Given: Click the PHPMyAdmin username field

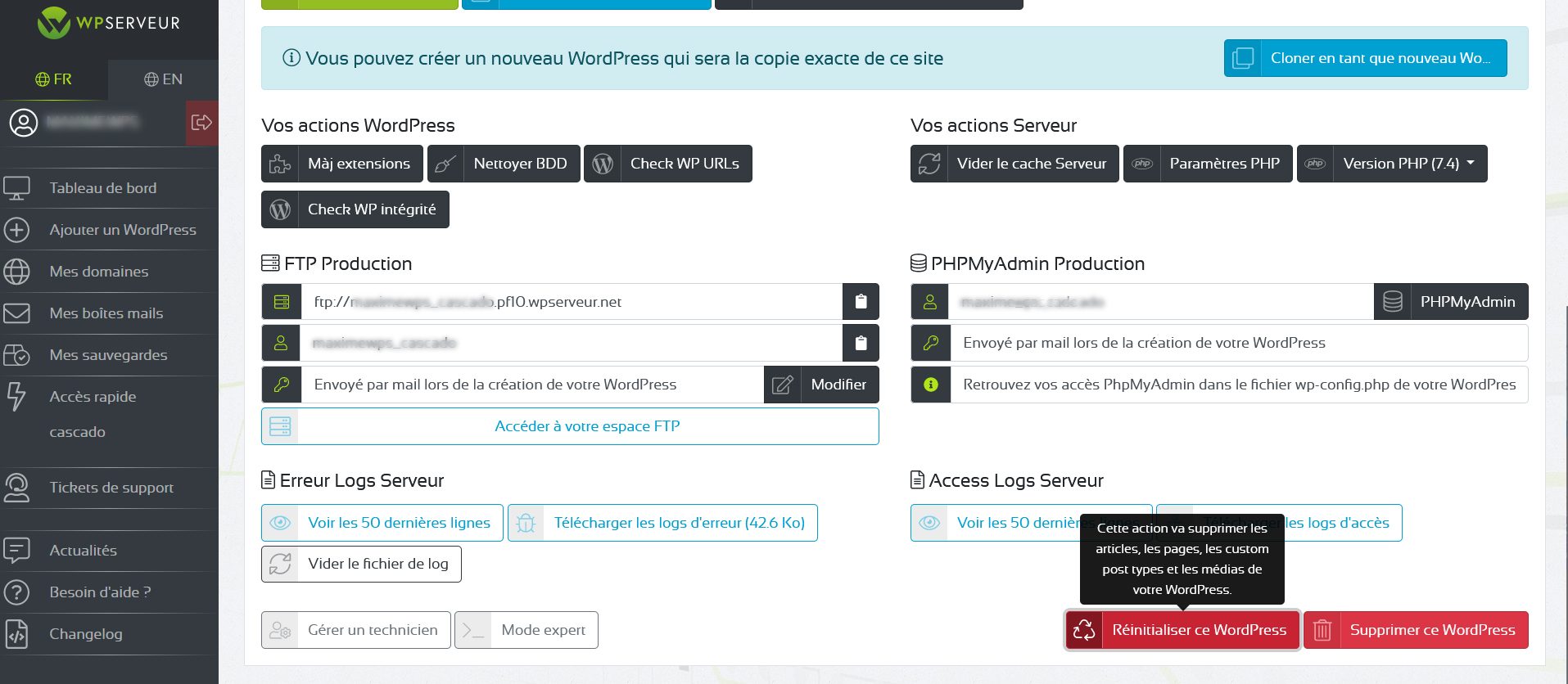Looking at the screenshot, I should [x=1161, y=302].
